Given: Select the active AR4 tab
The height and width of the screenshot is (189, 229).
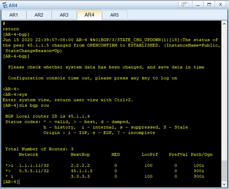Looking at the screenshot, I should click(89, 15).
